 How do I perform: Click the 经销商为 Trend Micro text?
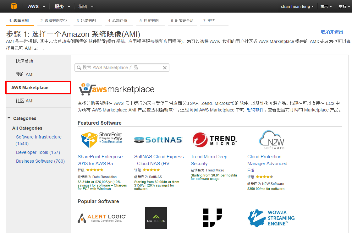coord(207,171)
